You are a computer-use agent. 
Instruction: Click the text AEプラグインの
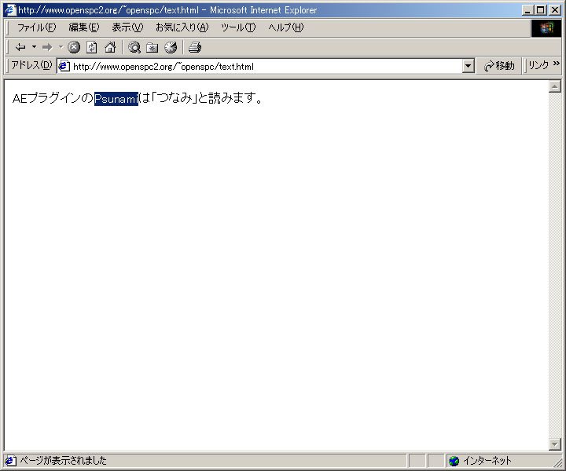[53, 98]
